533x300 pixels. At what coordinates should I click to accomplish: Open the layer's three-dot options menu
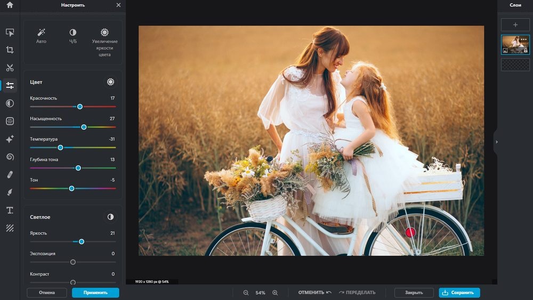(523, 39)
